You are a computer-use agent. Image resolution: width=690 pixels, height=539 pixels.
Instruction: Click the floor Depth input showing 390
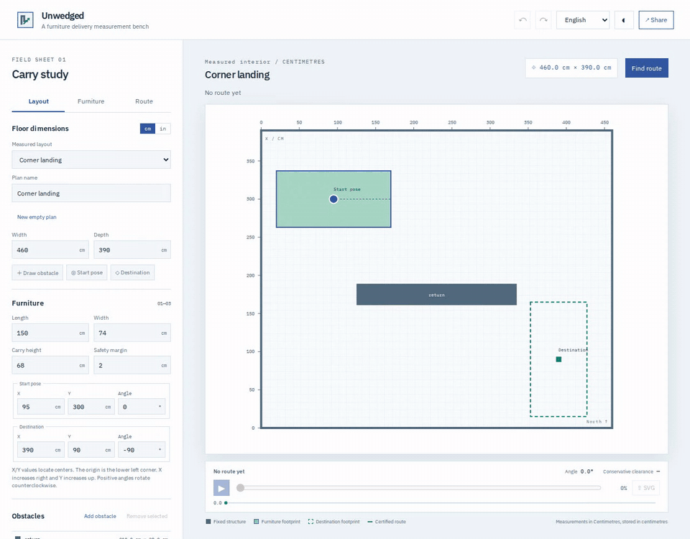point(132,249)
